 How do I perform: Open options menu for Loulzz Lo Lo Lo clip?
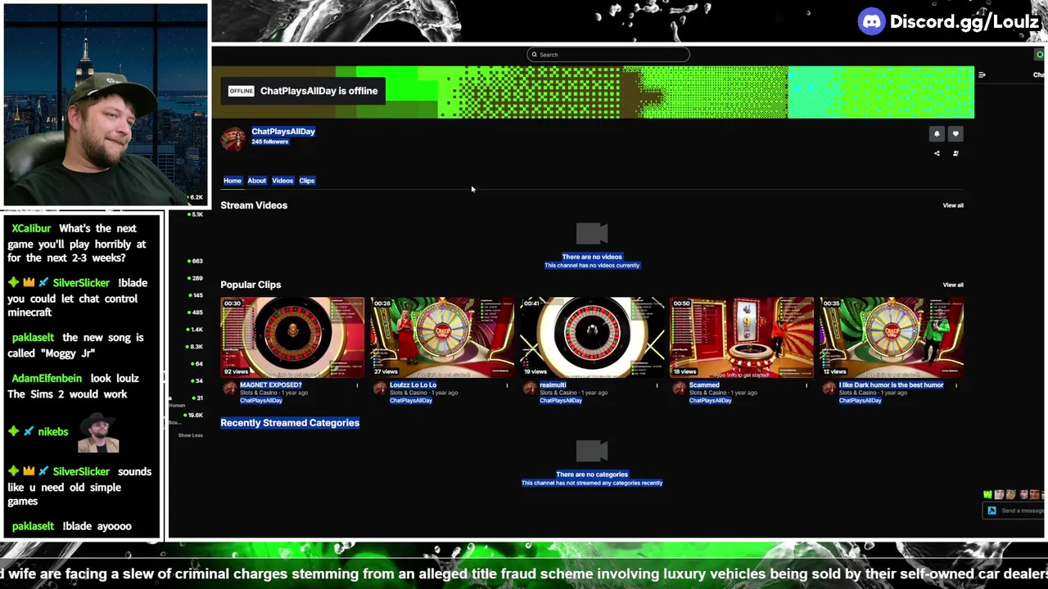coord(507,385)
